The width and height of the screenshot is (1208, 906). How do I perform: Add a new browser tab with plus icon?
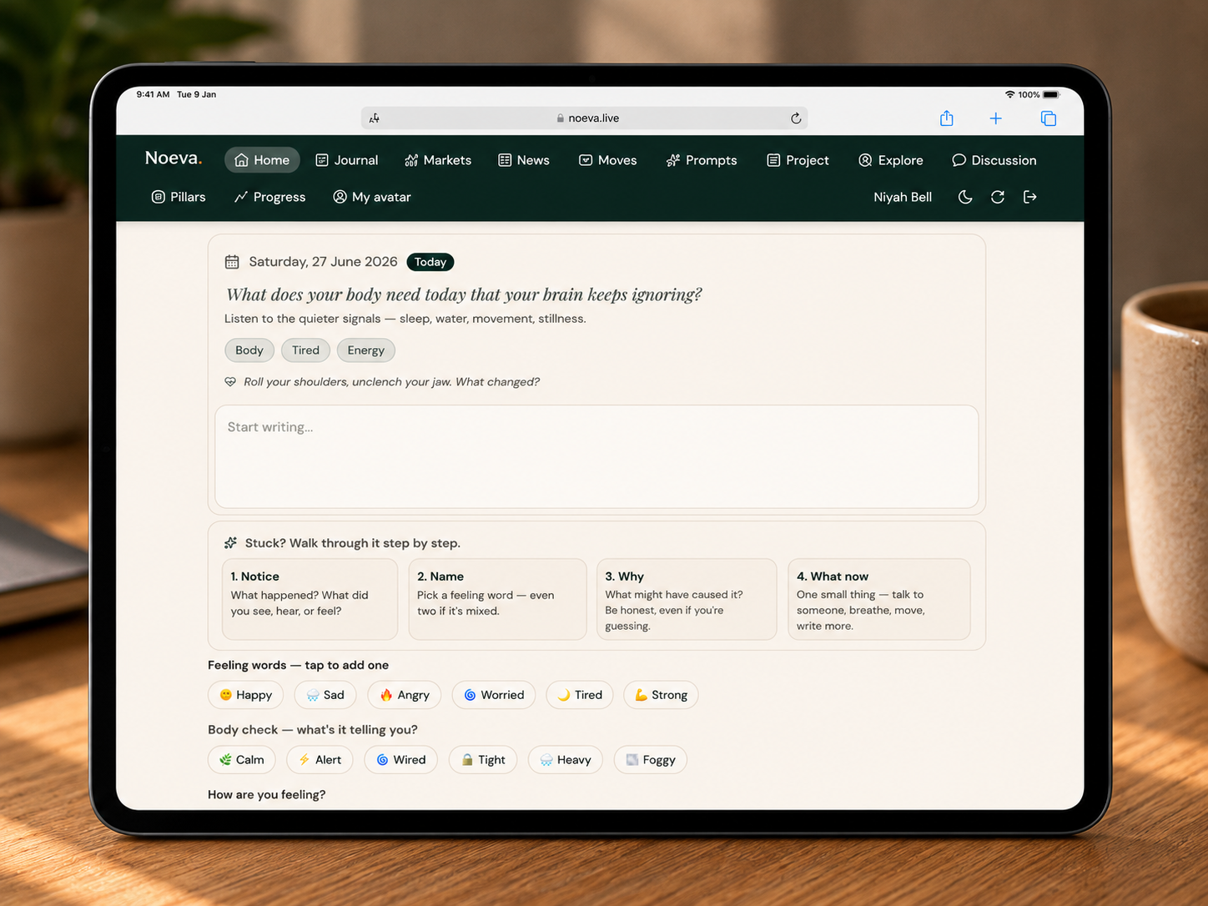[x=995, y=118]
